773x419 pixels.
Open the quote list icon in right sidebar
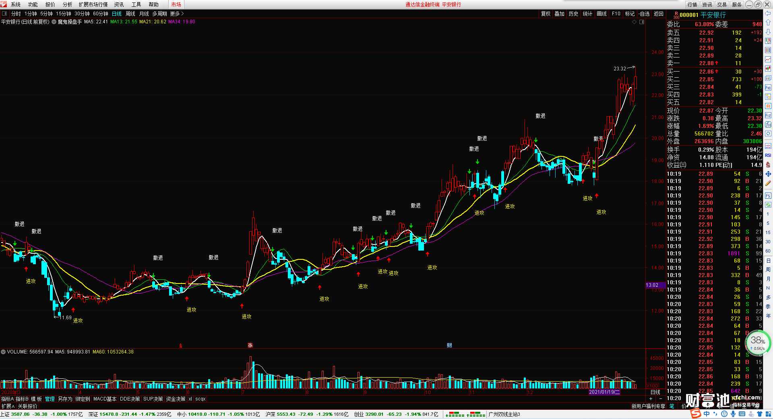click(x=768, y=41)
